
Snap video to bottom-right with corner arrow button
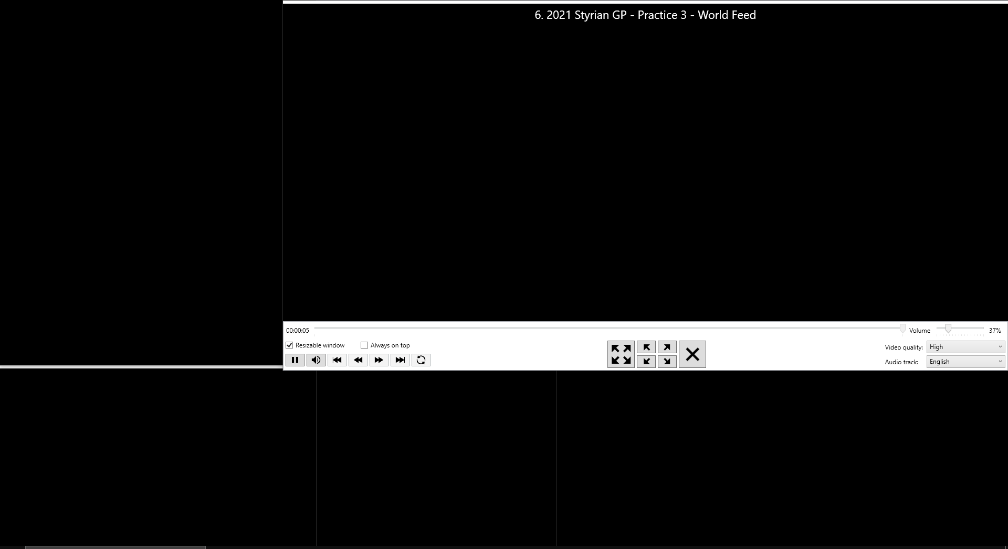(667, 361)
